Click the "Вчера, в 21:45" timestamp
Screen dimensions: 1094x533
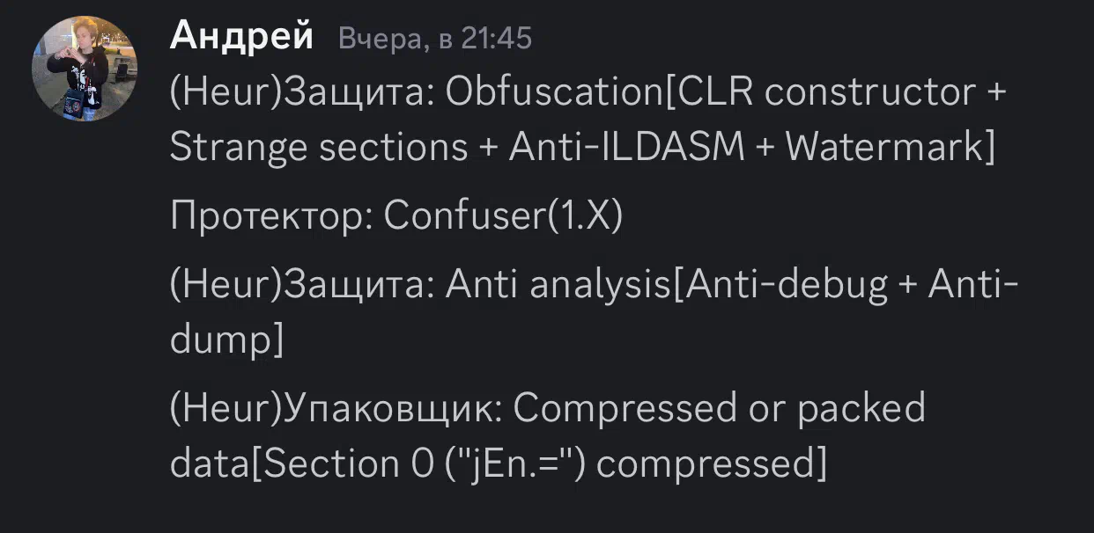pos(435,39)
